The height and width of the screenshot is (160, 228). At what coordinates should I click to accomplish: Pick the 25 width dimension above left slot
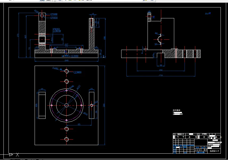[x=42, y=89]
